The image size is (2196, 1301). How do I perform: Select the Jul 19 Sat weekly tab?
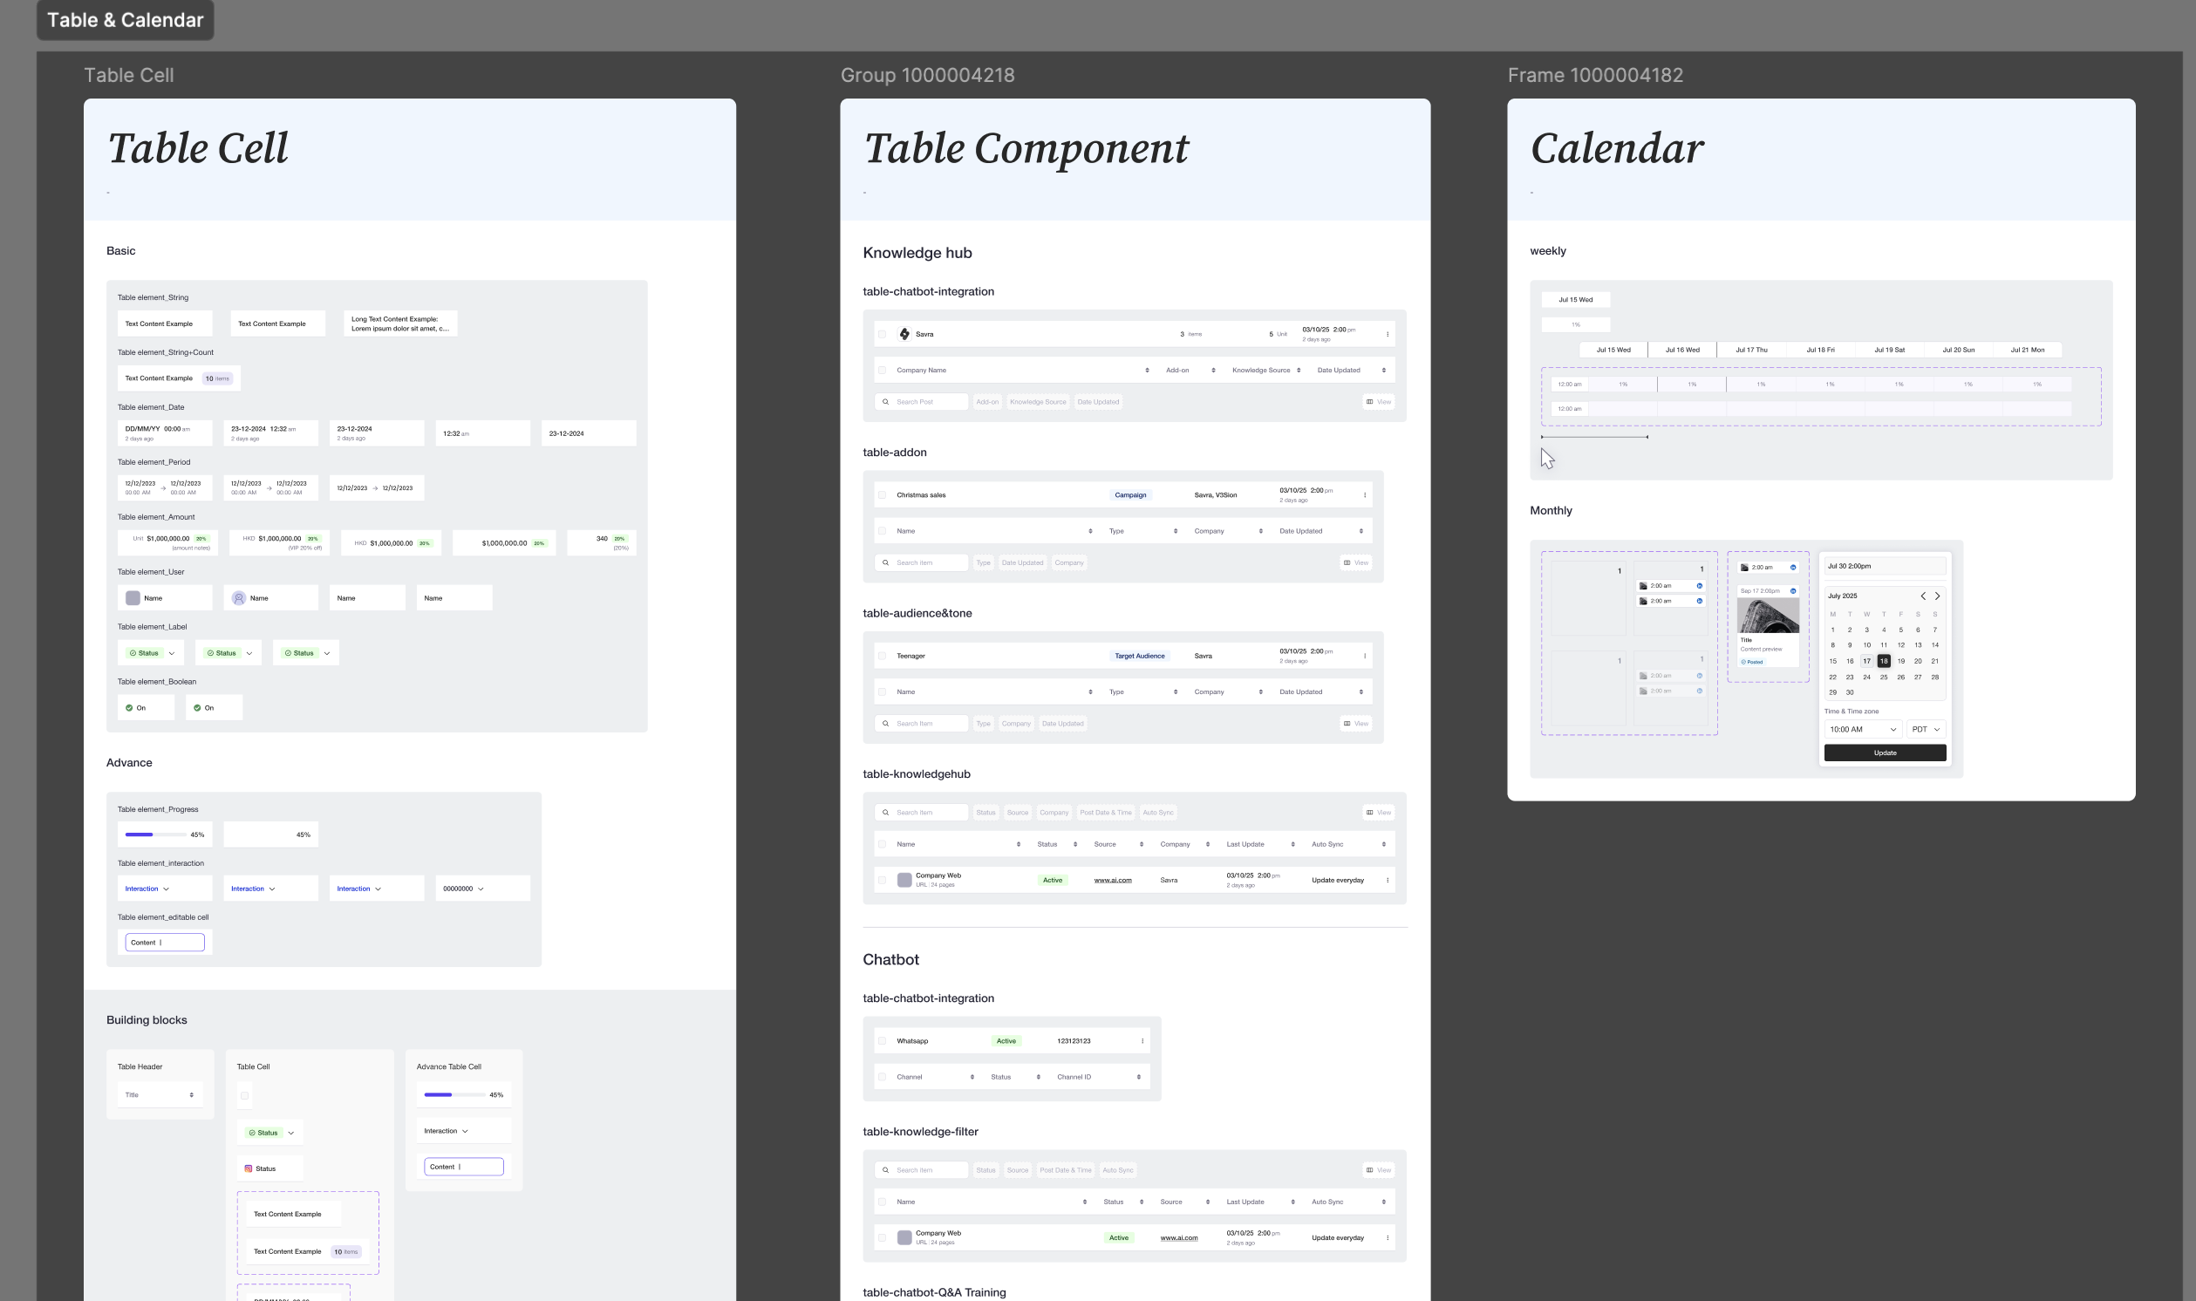click(1889, 350)
